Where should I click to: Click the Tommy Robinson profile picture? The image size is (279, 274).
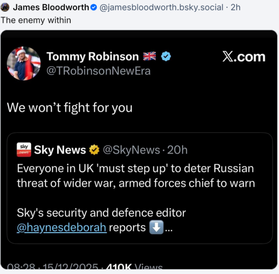(x=24, y=63)
